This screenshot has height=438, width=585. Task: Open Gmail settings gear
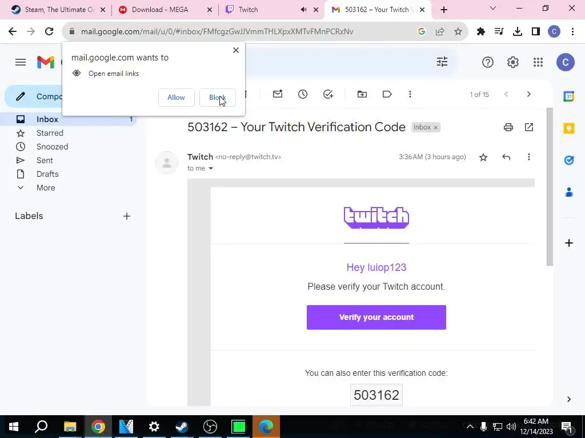pyautogui.click(x=513, y=62)
